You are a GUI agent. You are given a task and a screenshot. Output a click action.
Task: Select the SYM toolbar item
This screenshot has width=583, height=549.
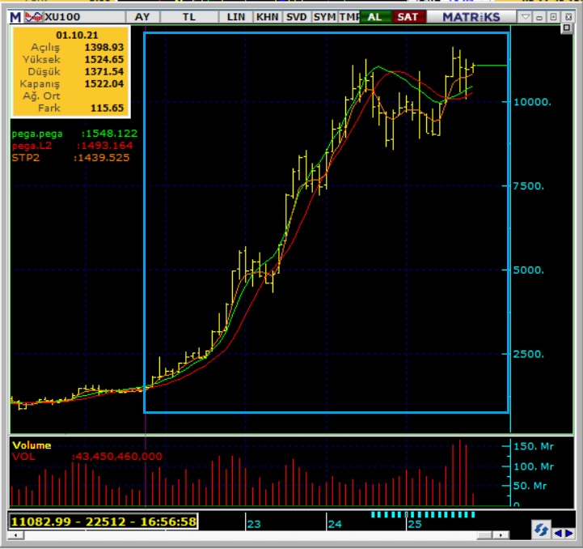324,16
